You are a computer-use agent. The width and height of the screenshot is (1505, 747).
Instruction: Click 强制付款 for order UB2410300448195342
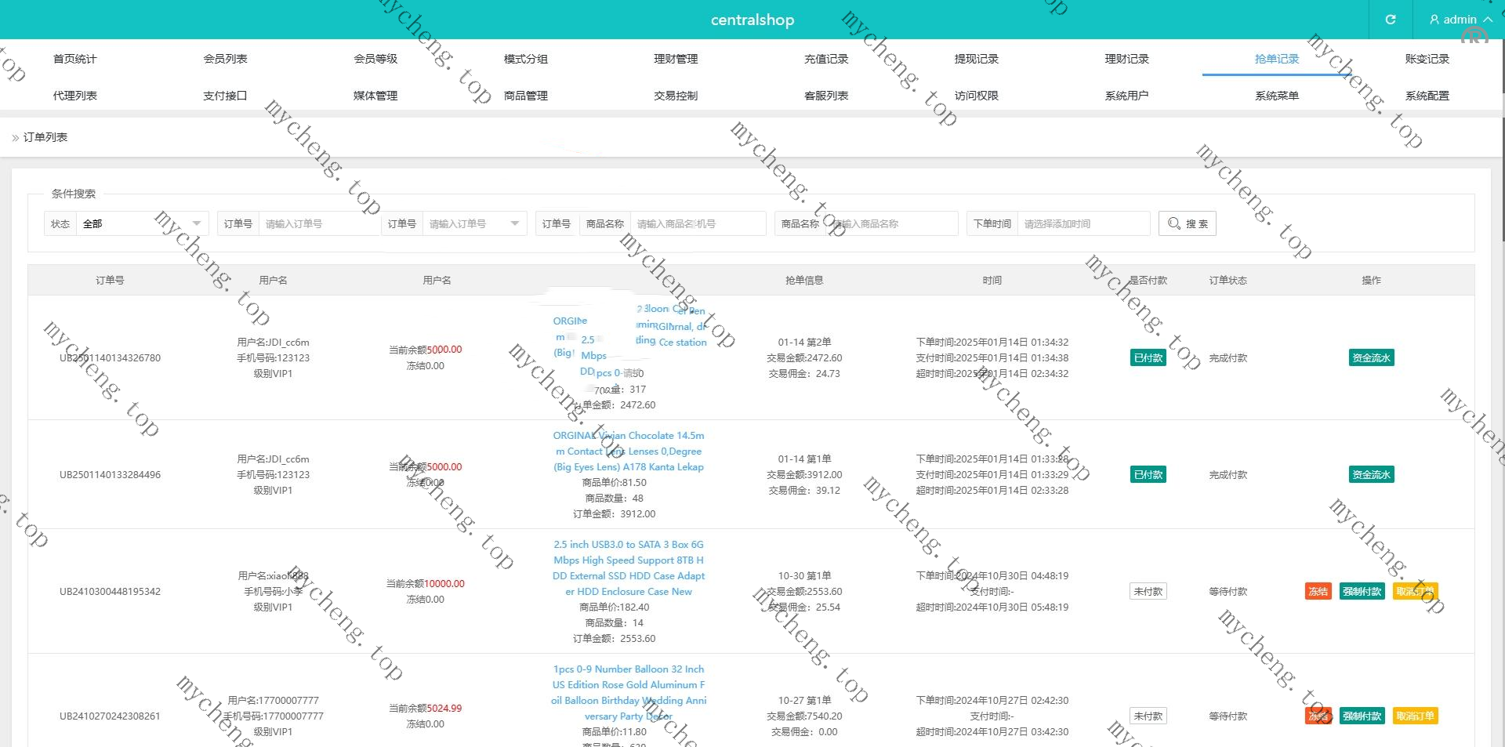tap(1362, 592)
